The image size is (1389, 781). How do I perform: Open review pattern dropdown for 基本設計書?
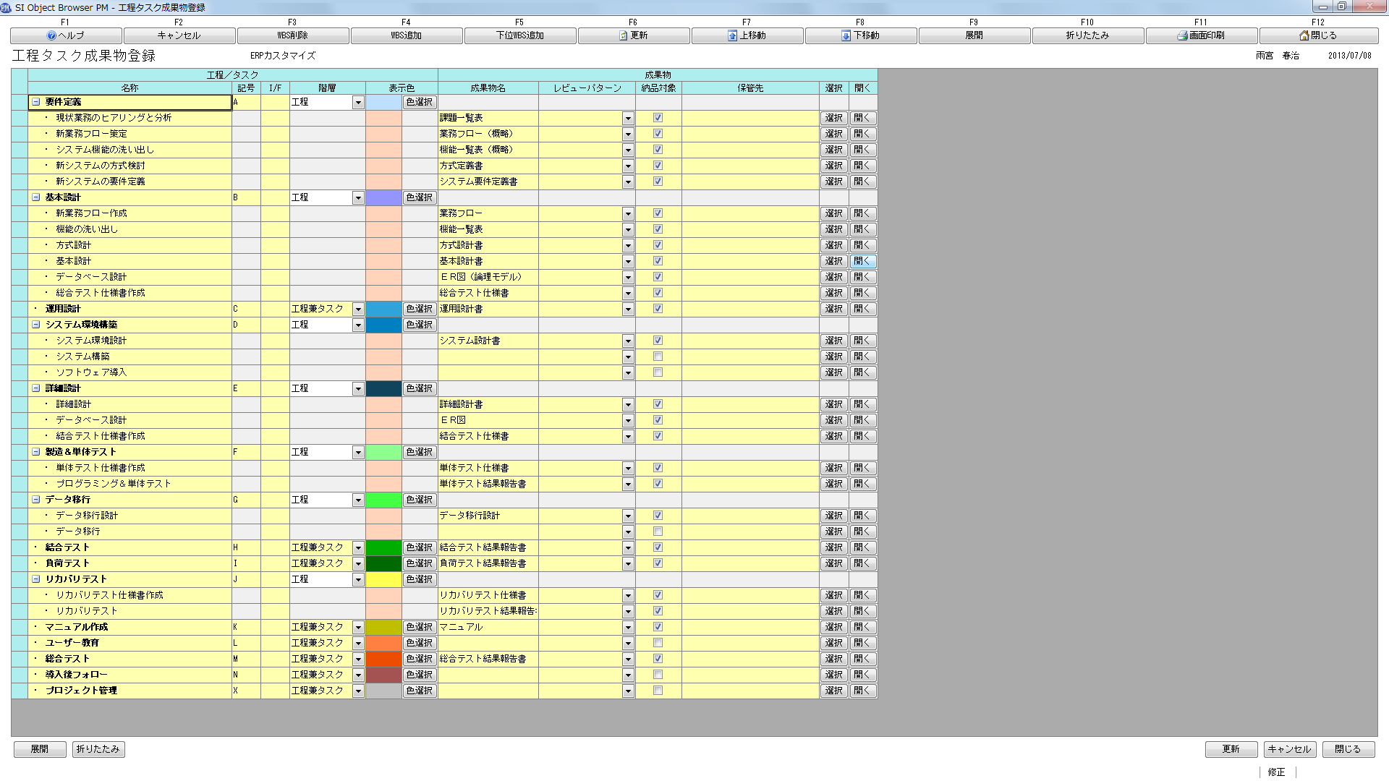[x=628, y=262]
